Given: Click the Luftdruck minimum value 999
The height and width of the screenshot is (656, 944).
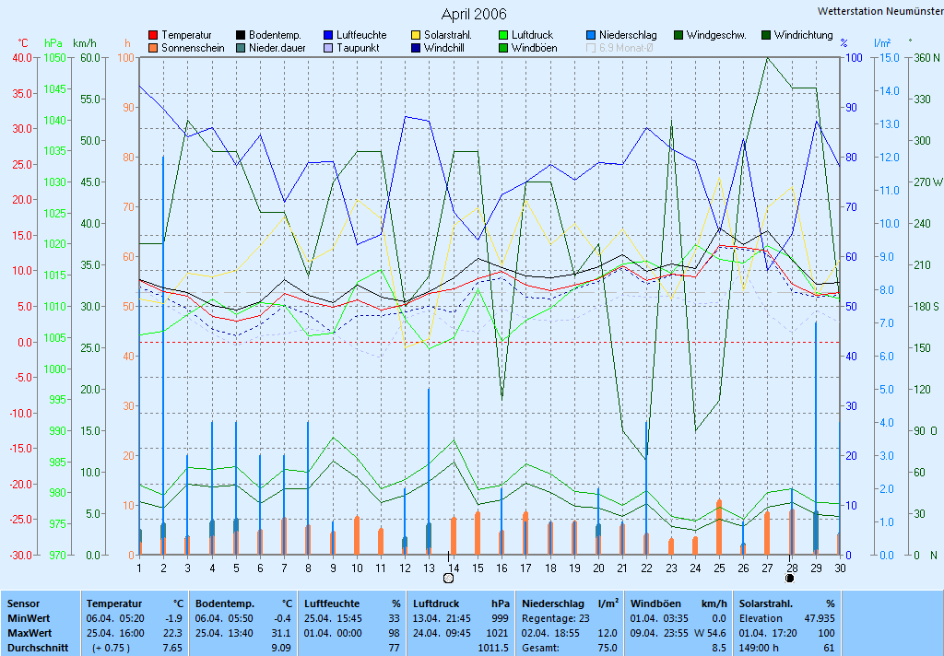Looking at the screenshot, I should (501, 618).
